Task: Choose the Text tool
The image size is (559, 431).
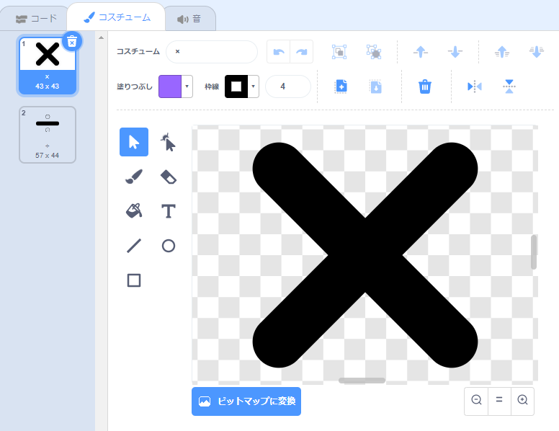Action: pos(169,211)
